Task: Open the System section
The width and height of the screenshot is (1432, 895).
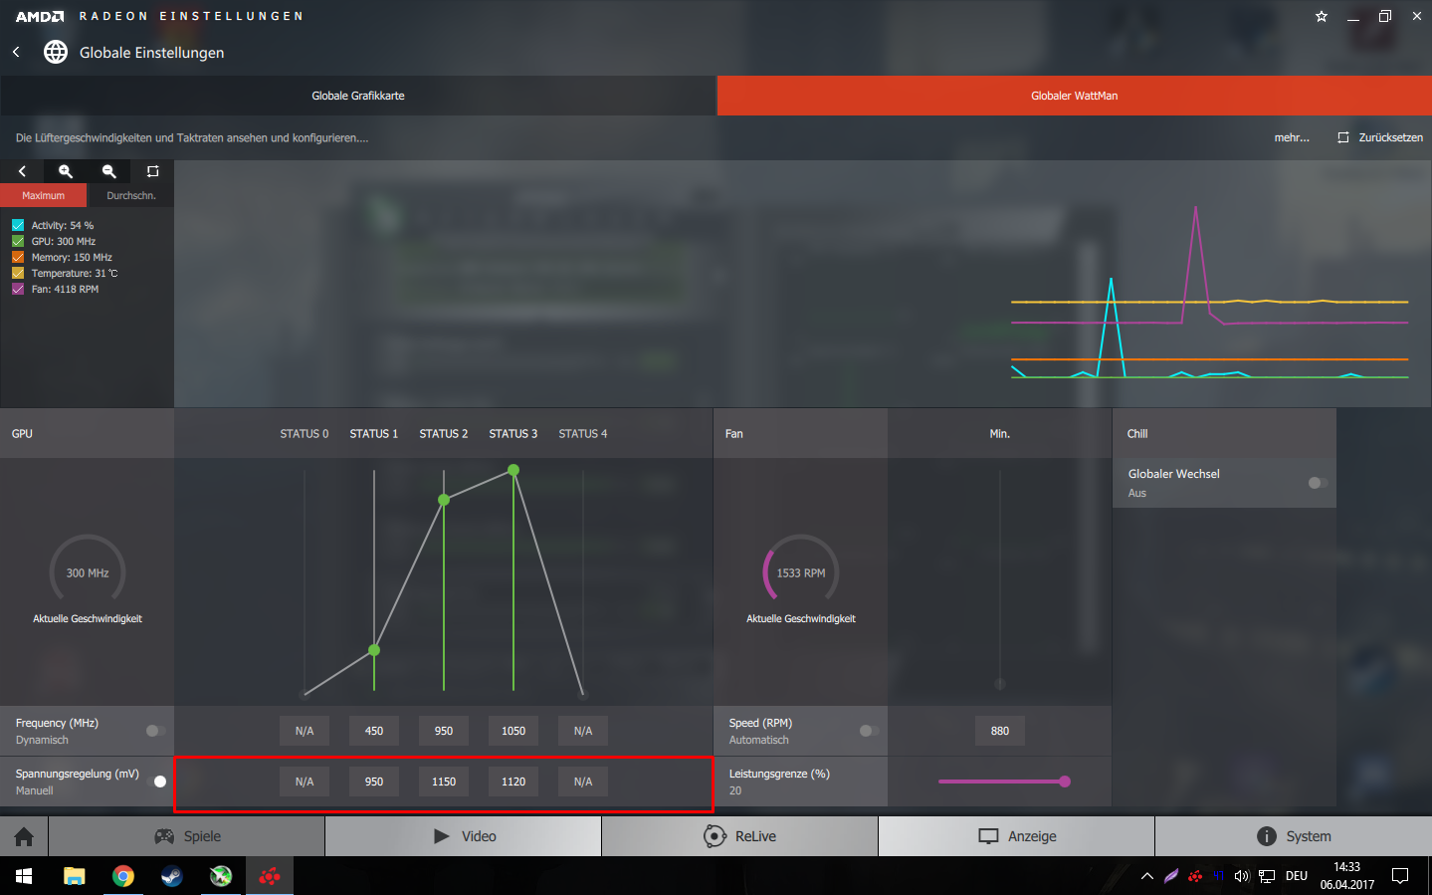Action: [1294, 836]
